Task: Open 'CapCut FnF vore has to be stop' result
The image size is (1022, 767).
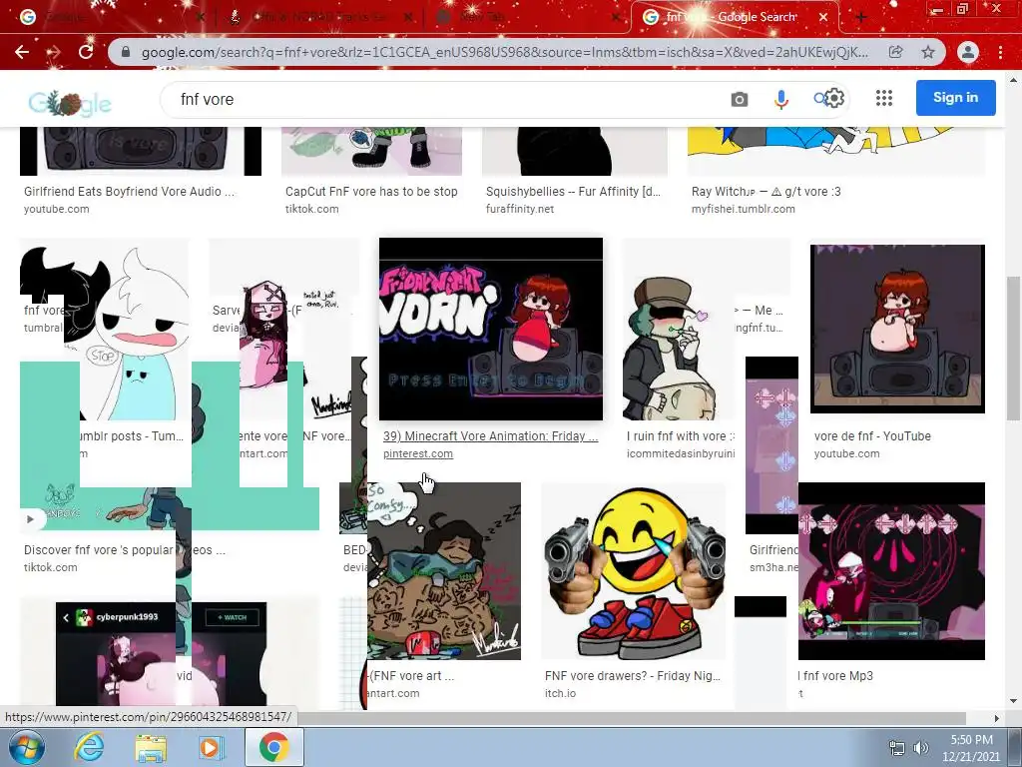Action: click(x=371, y=191)
